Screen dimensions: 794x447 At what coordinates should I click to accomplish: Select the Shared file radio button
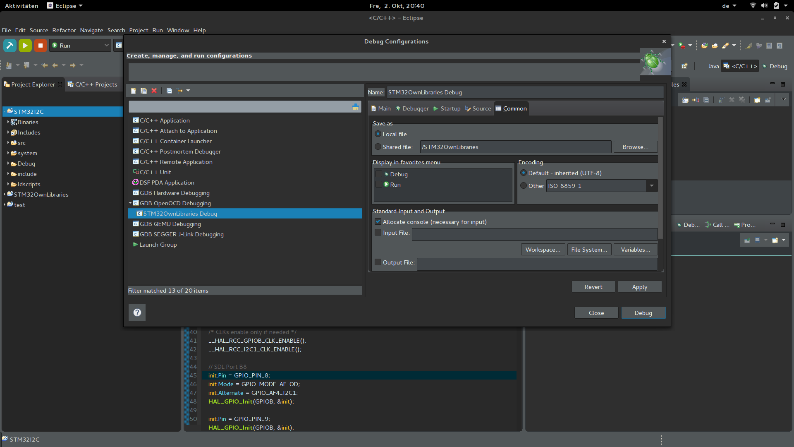(x=378, y=147)
